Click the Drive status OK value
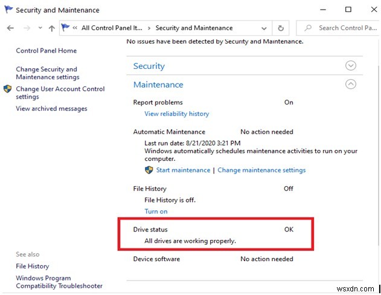The image size is (381, 295). coord(289,229)
